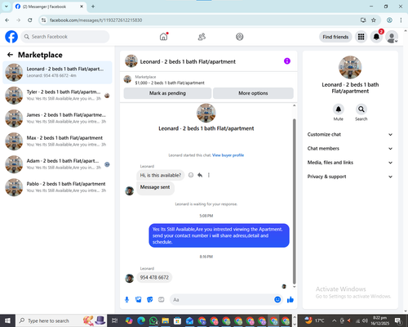Viewport: 408px width, 327px height.
Task: Open the Home feed icon
Action: click(163, 37)
